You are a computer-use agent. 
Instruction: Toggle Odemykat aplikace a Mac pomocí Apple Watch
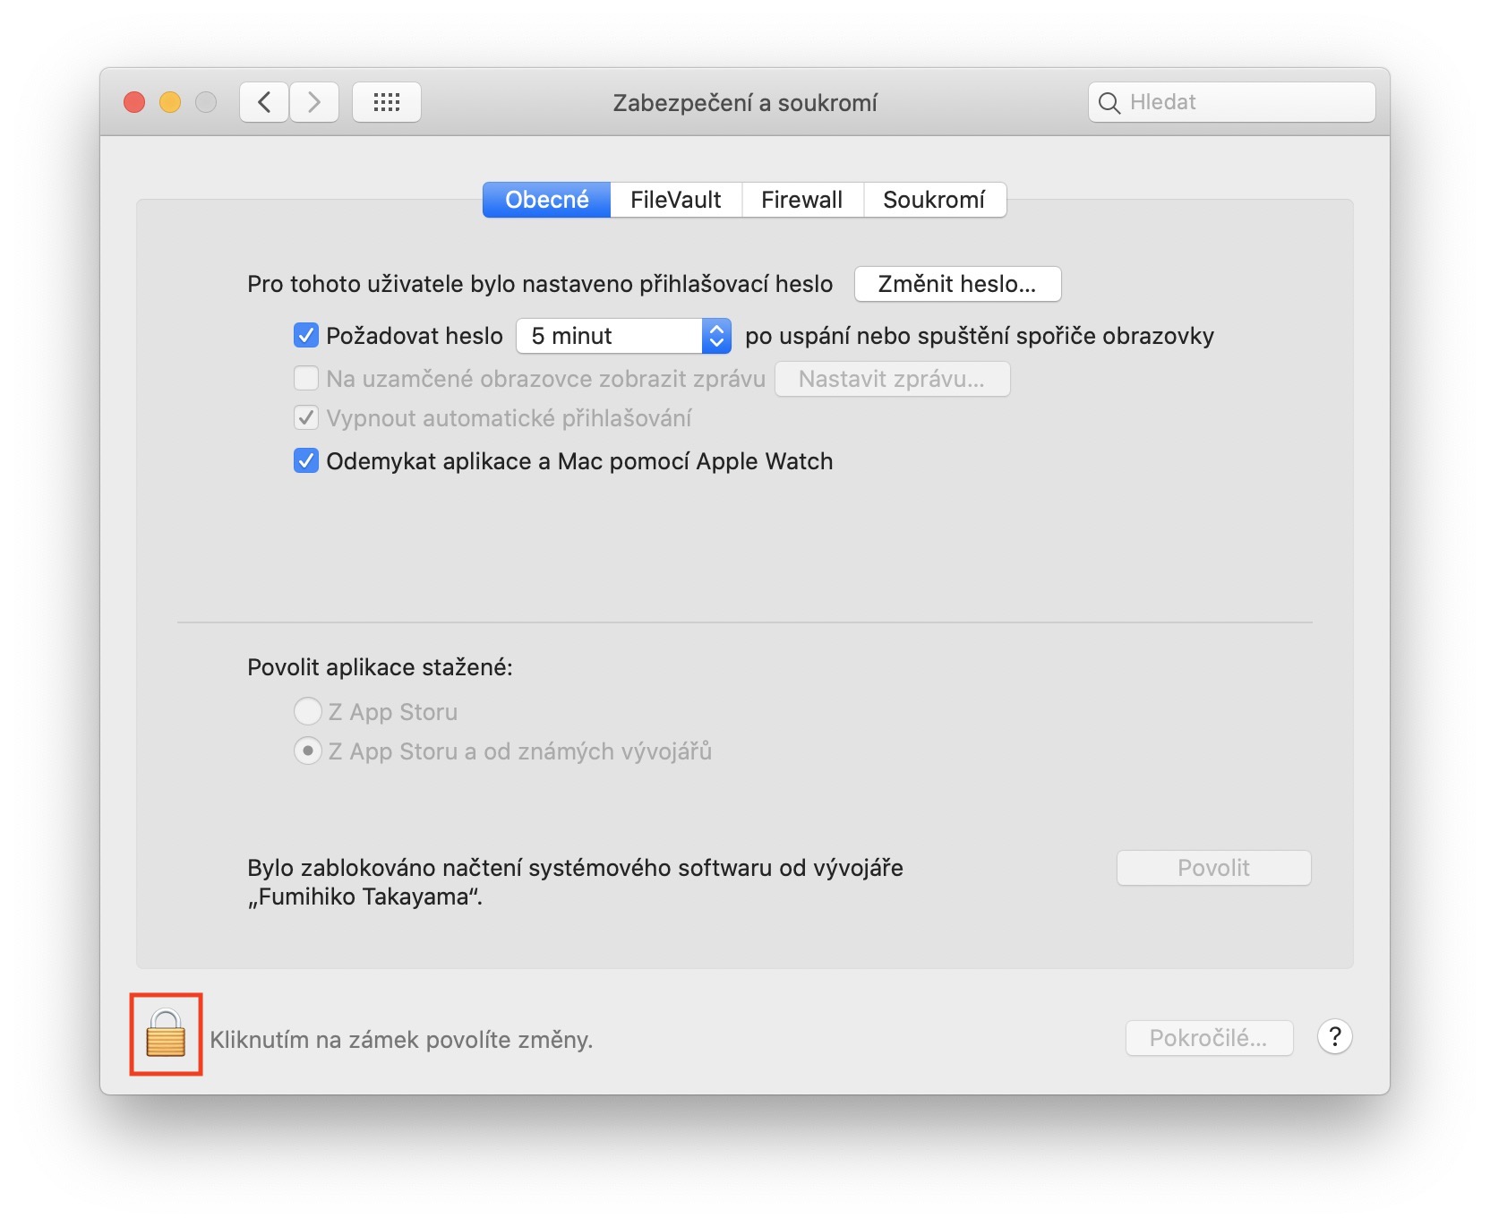[x=306, y=461]
